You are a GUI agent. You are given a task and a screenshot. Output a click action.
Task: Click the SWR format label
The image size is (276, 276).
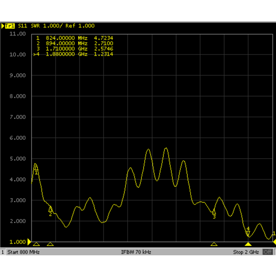[x=35, y=26]
